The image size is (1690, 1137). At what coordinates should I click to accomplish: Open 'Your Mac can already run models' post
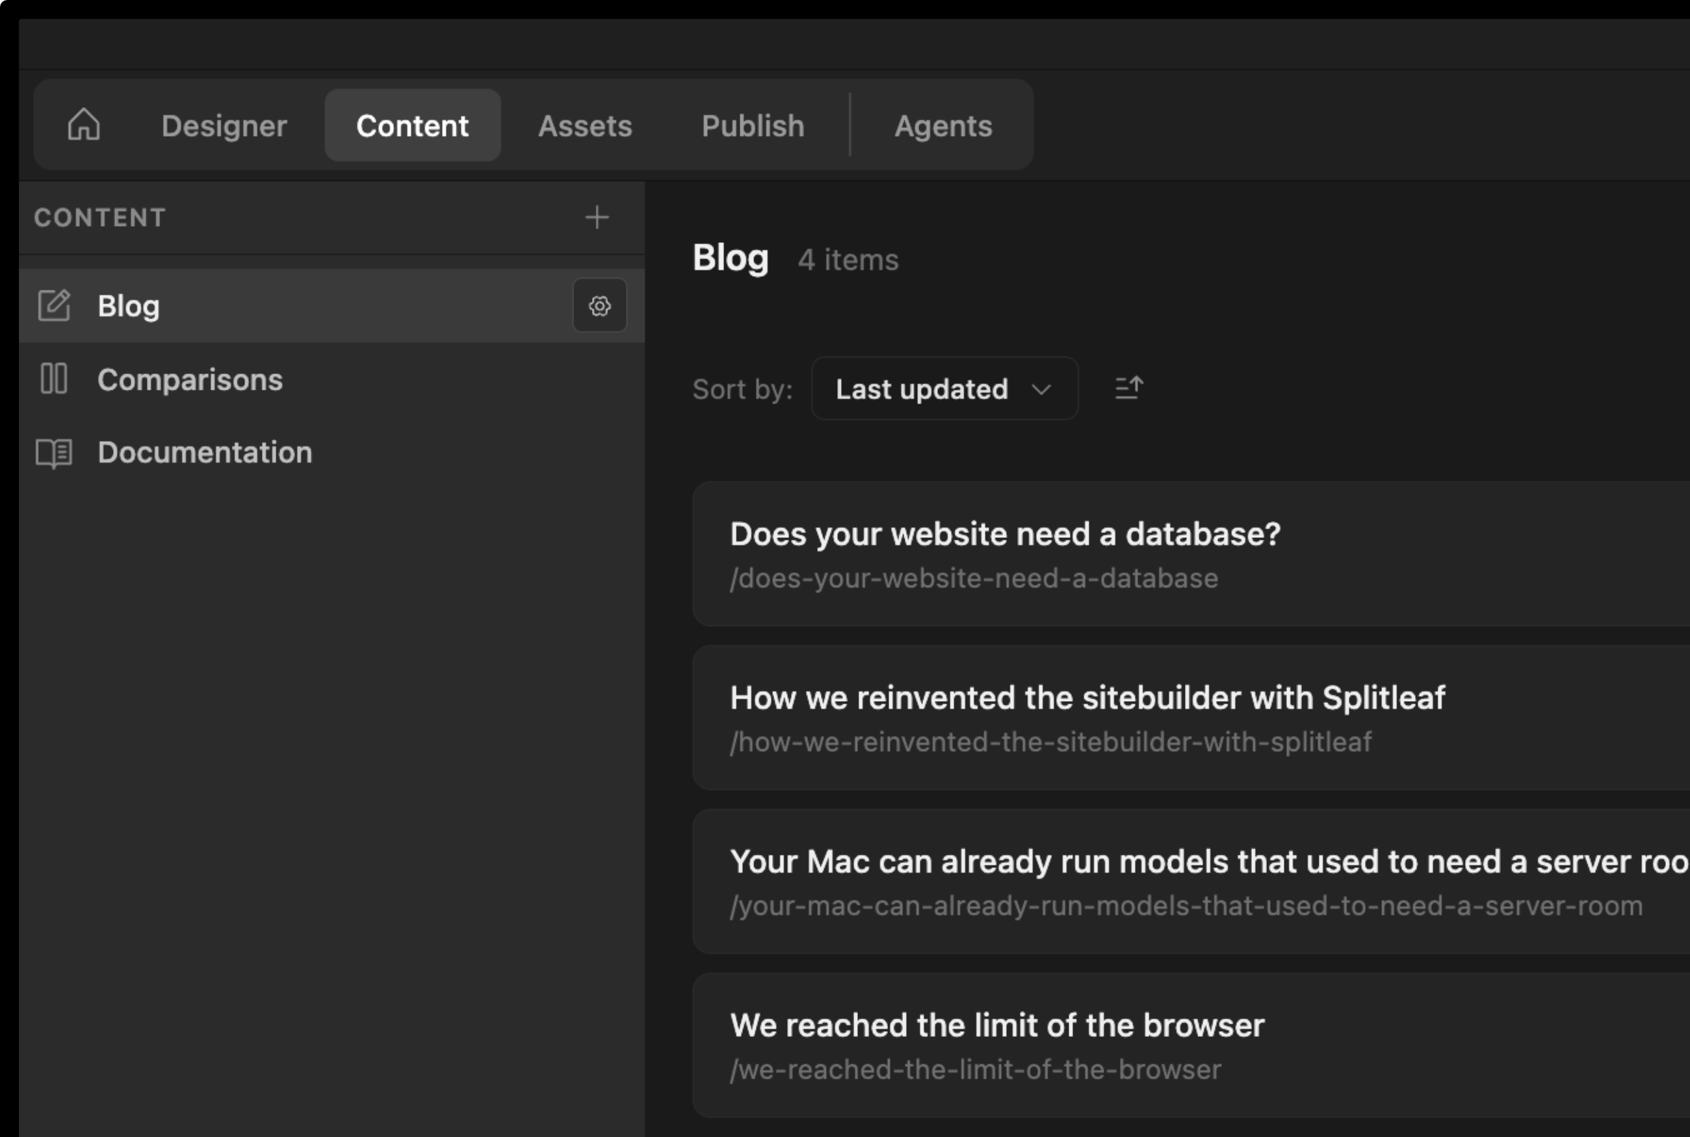pos(1191,882)
